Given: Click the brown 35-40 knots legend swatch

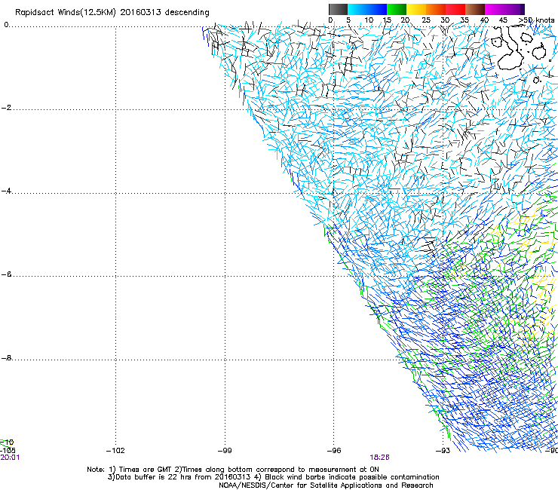Looking at the screenshot, I should 475,9.
